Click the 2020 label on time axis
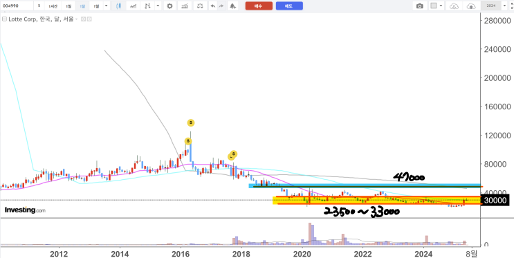 point(302,253)
